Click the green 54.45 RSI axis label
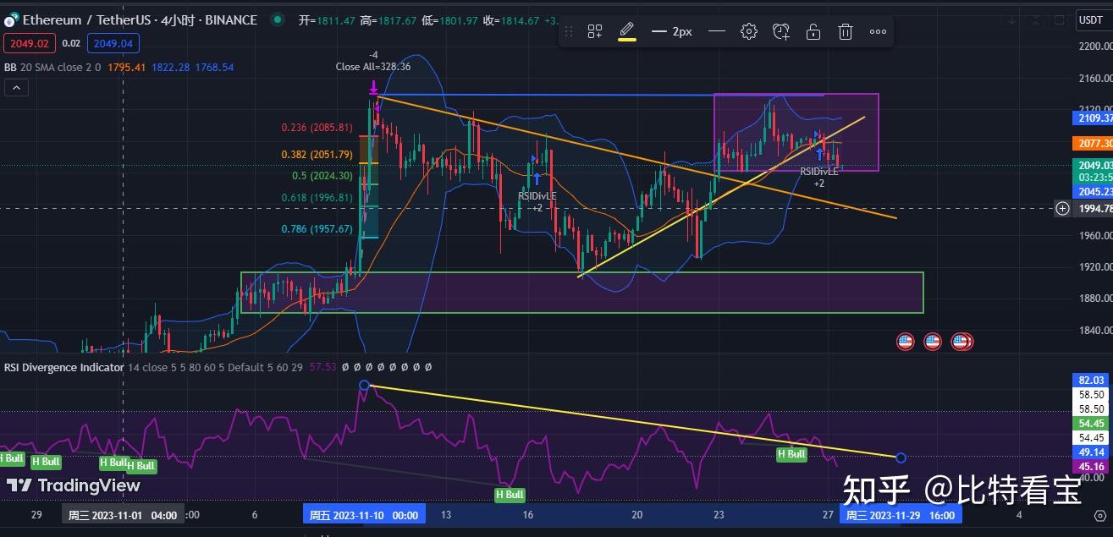 1090,423
